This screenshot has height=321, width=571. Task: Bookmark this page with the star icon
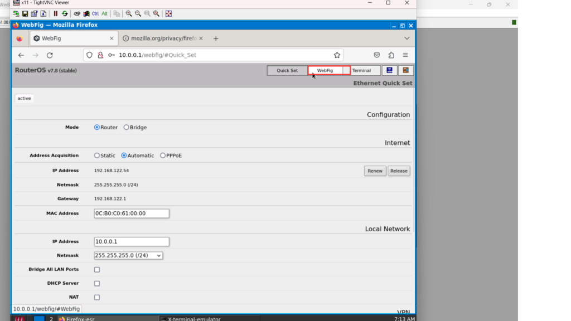click(337, 55)
